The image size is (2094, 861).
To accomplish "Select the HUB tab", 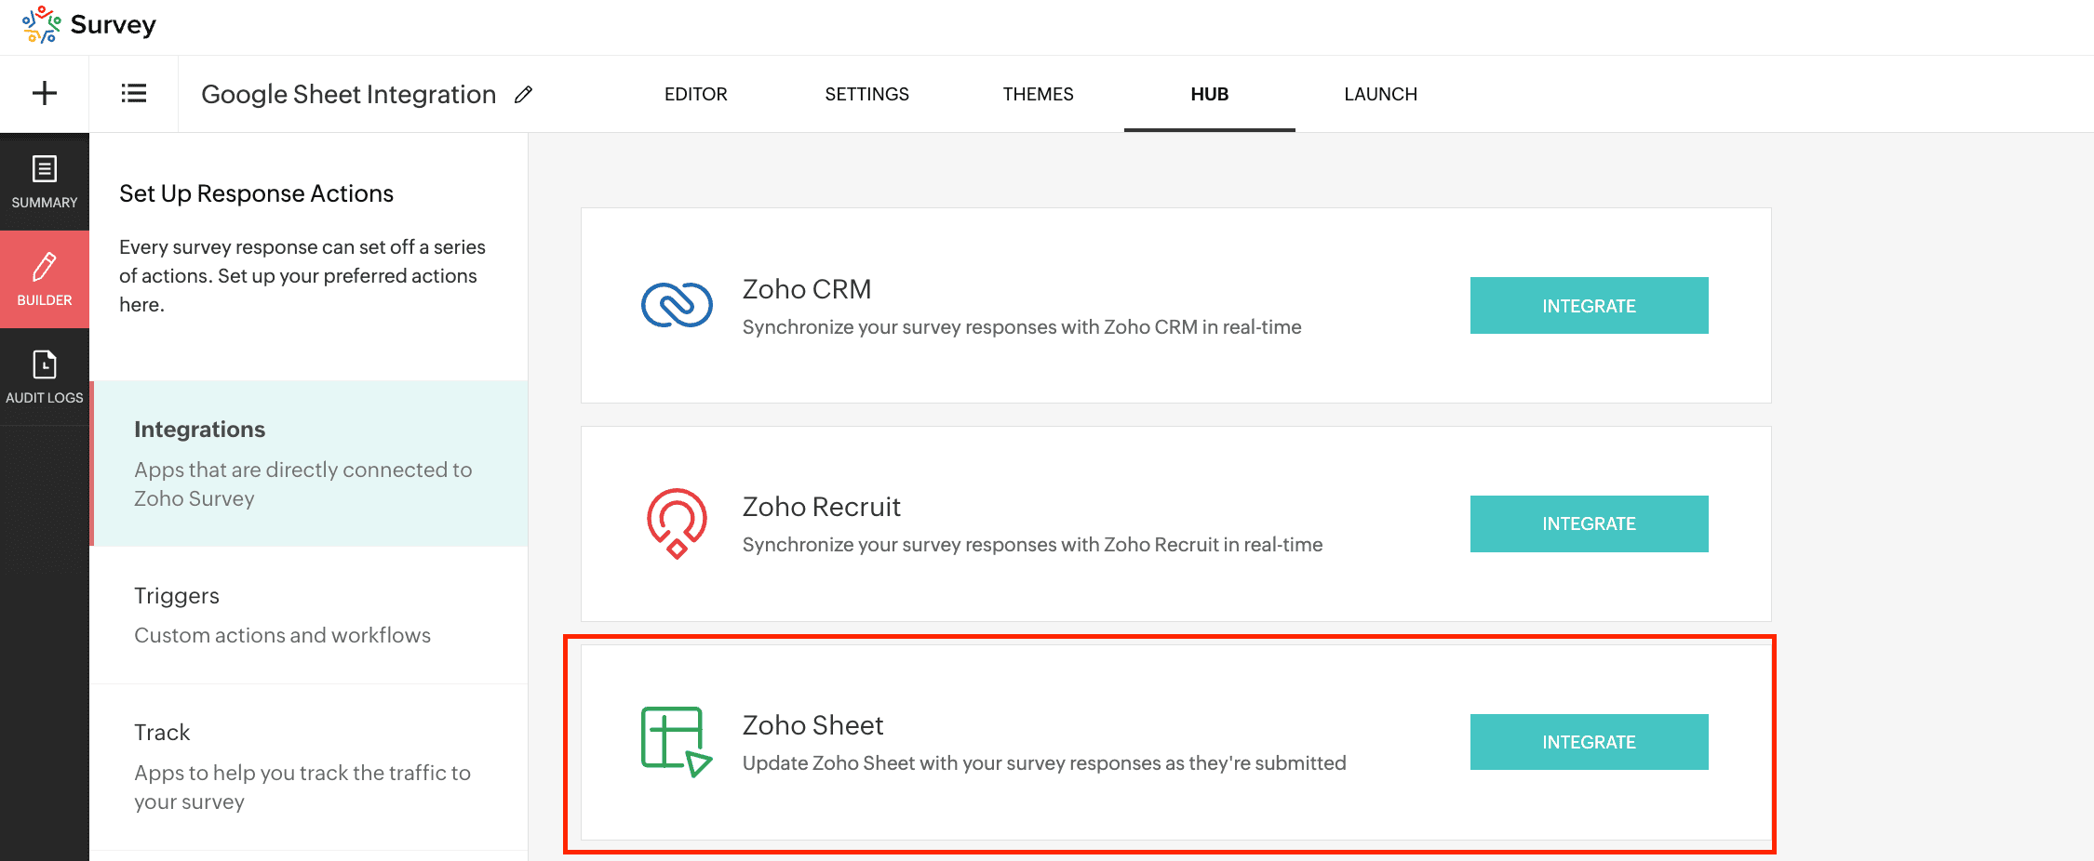I will [x=1210, y=94].
